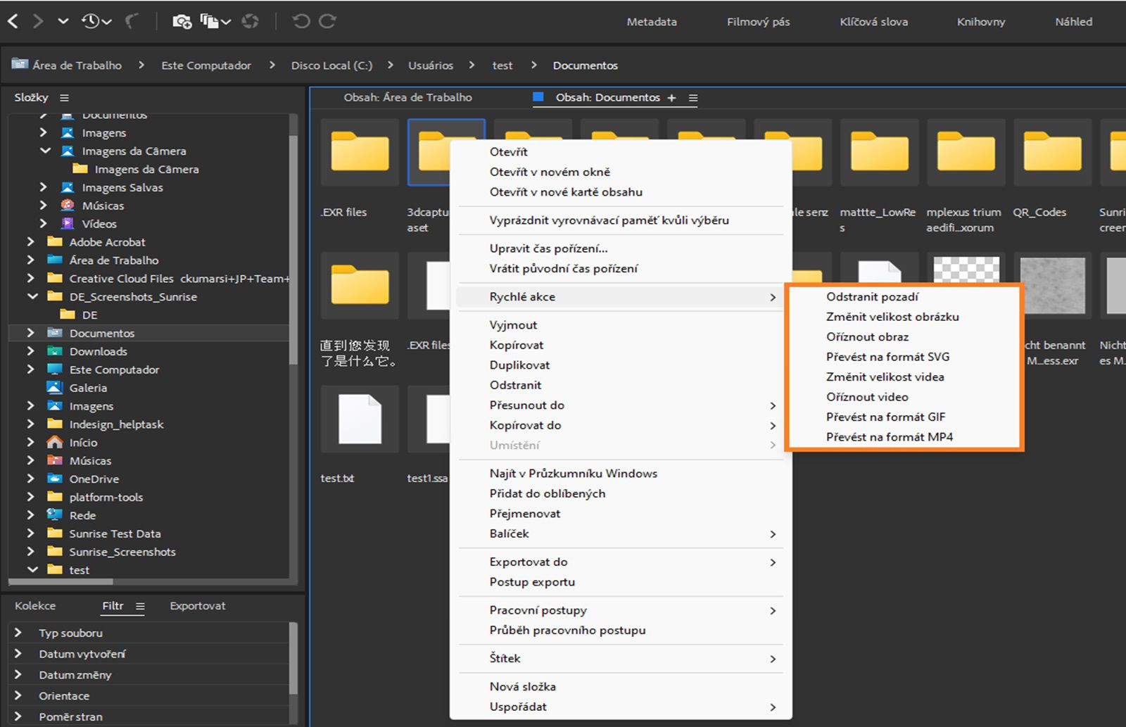Image resolution: width=1126 pixels, height=727 pixels.
Task: Select the Músicas library under Imagens Salvas
Action: tap(103, 206)
